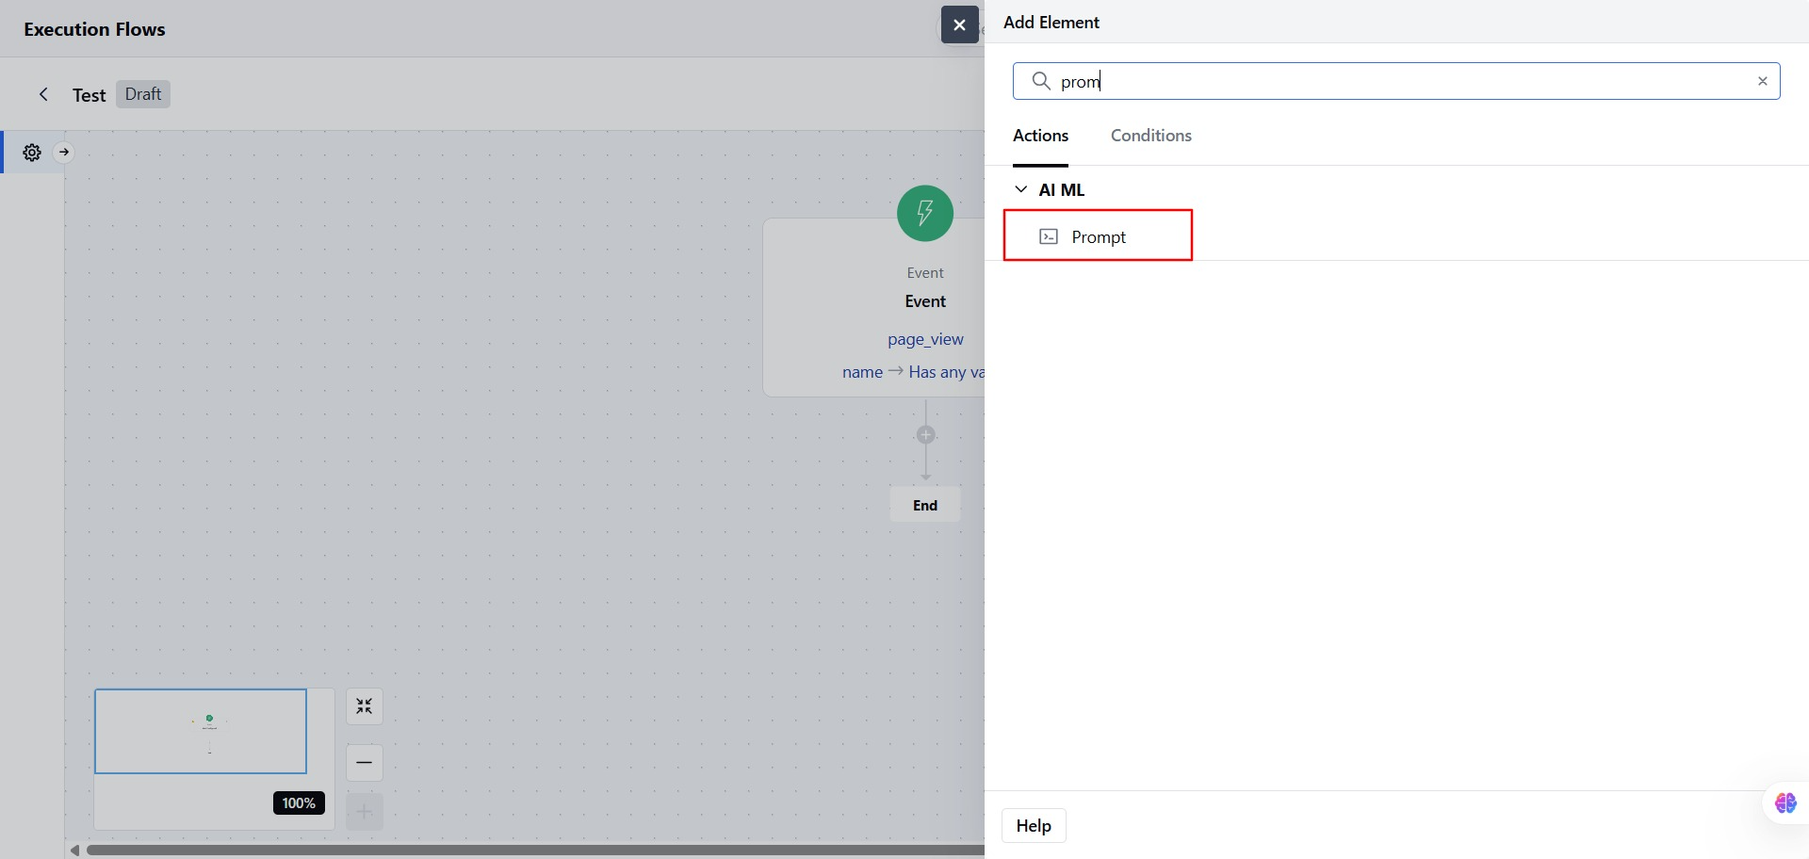The height and width of the screenshot is (859, 1809).
Task: Click the End node
Action: click(925, 505)
